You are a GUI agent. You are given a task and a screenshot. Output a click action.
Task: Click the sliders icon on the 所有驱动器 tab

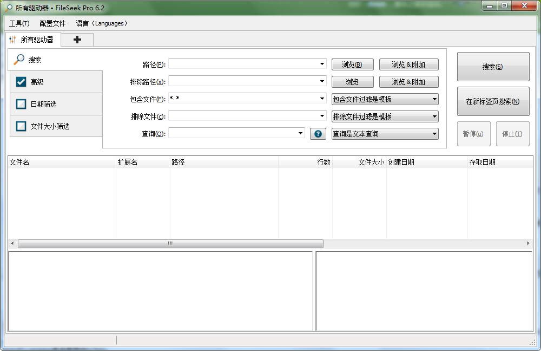[x=12, y=40]
